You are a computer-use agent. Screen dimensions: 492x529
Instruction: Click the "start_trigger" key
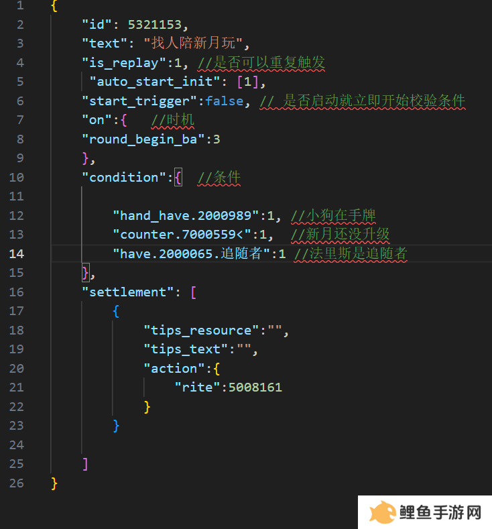click(x=139, y=101)
